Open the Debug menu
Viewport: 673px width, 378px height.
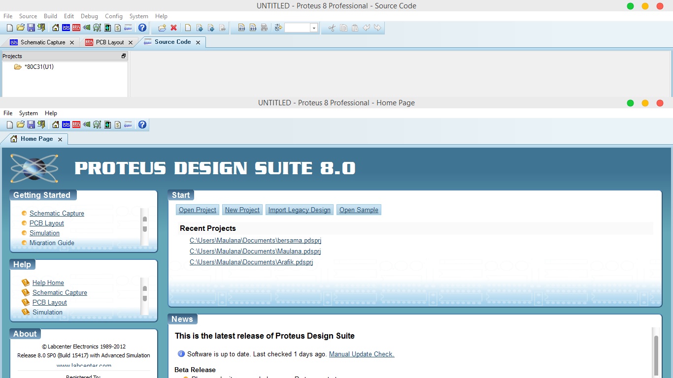pos(89,16)
